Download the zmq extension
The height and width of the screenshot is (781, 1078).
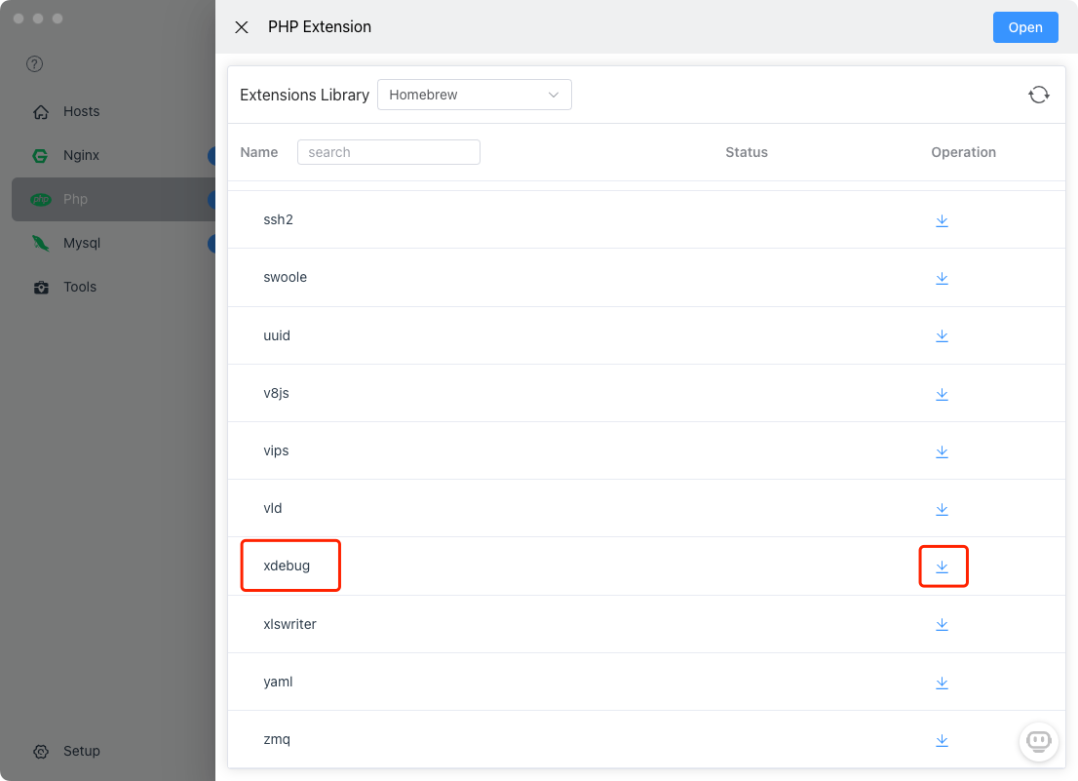(x=942, y=740)
